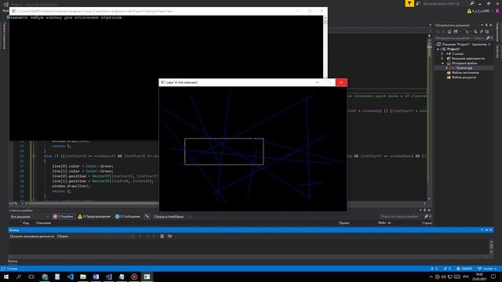This screenshot has height=282, width=502.
Task: Click the pending changes pencil in status bar
Action: point(447,269)
